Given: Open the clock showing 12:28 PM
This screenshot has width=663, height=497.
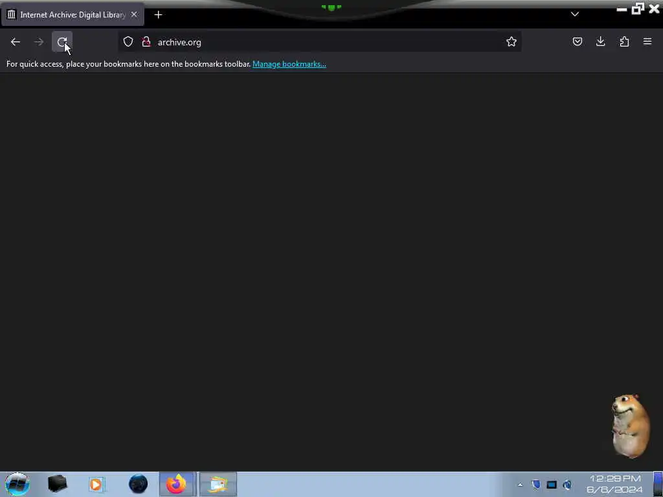Looking at the screenshot, I should tap(614, 484).
